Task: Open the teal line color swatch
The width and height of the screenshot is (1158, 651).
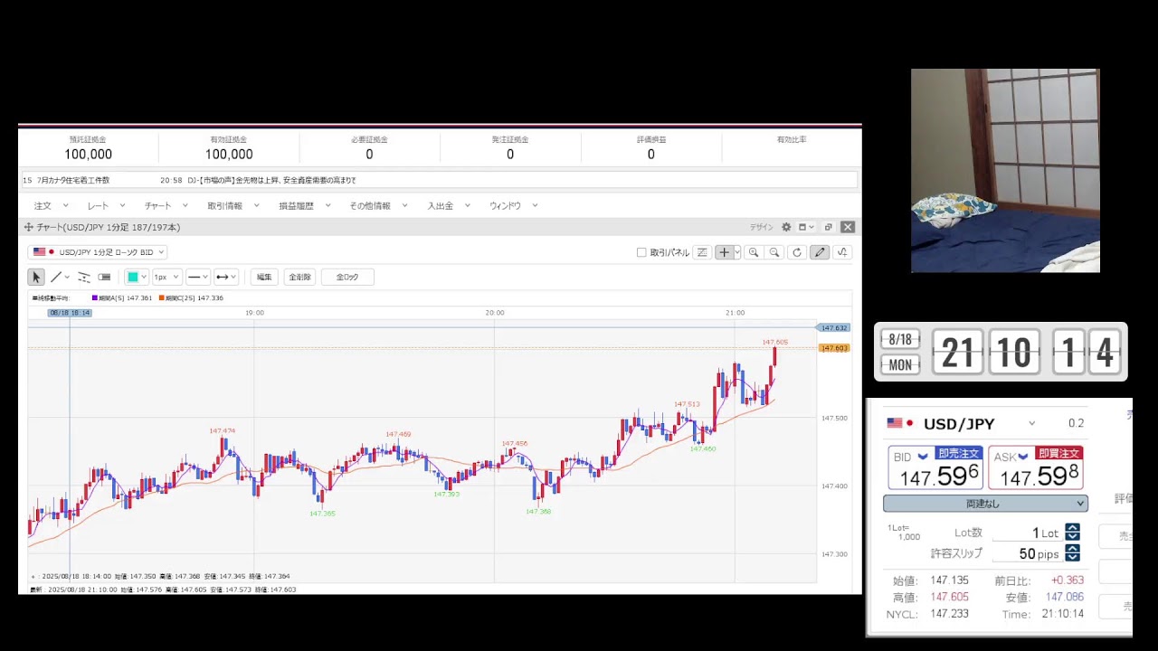Action: pos(133,278)
